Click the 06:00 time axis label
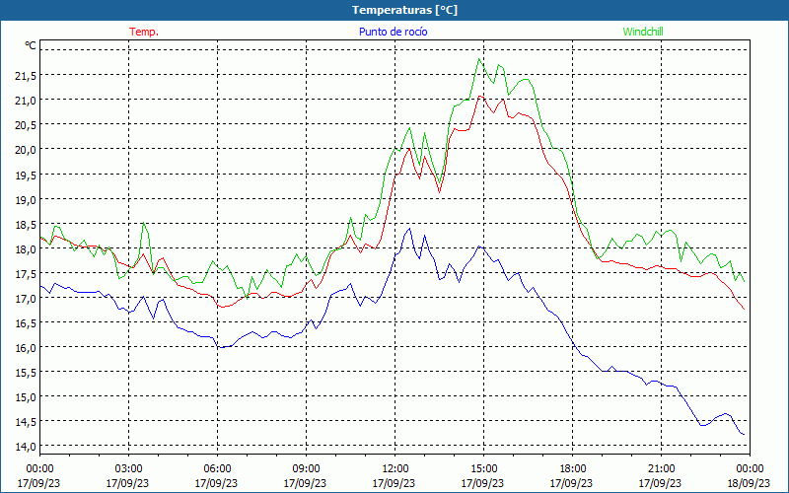Screen dimensions: 789x493 click(217, 469)
